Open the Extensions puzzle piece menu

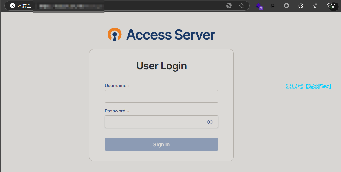pyautogui.click(x=300, y=6)
